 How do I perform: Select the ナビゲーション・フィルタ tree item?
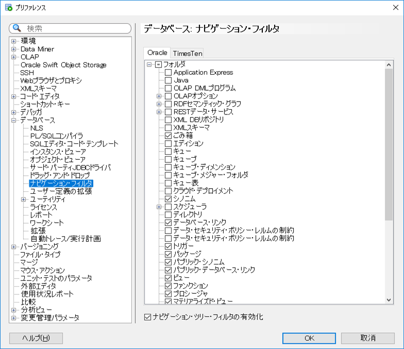(61, 184)
